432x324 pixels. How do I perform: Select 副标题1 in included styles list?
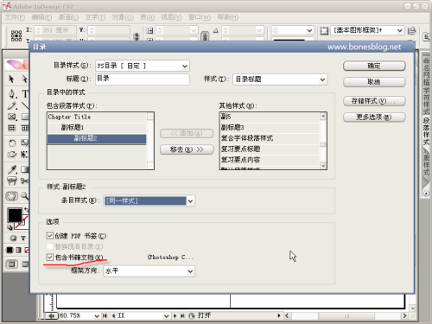coord(97,128)
